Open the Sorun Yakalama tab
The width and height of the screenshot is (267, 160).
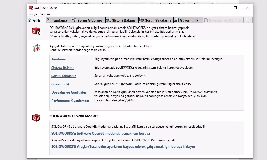pyautogui.click(x=156, y=20)
